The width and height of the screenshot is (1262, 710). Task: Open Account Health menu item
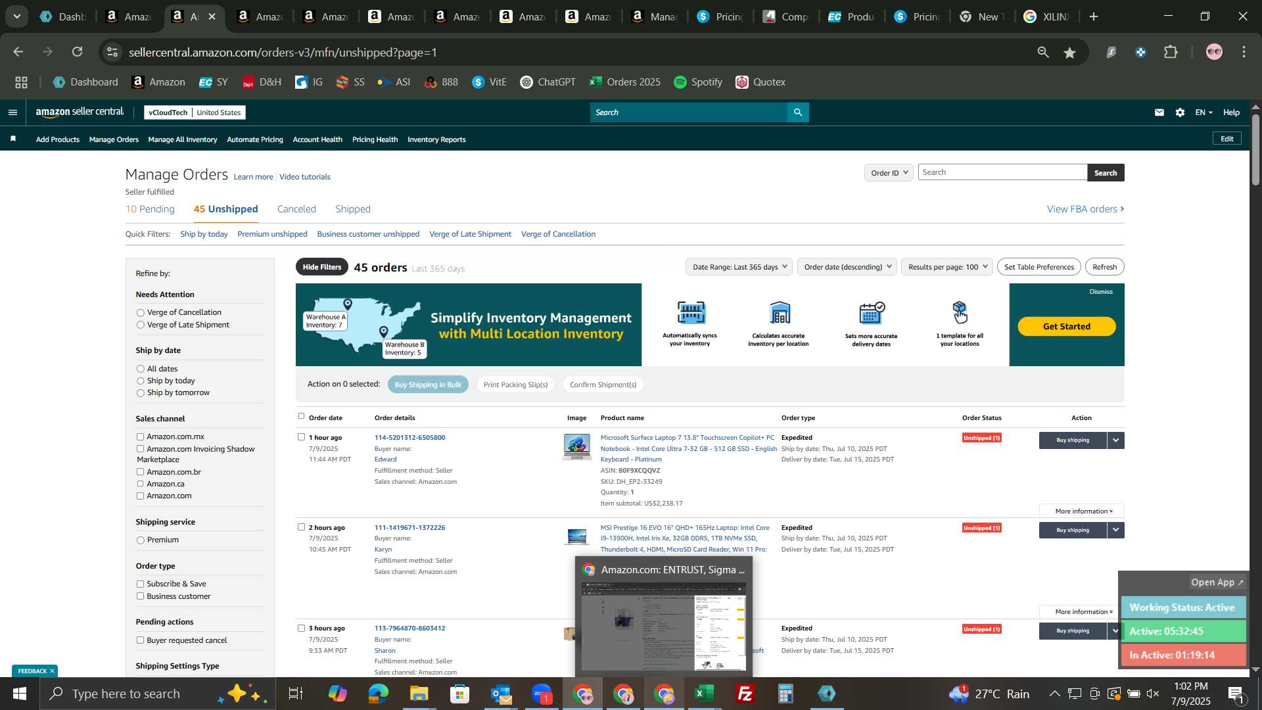point(317,139)
